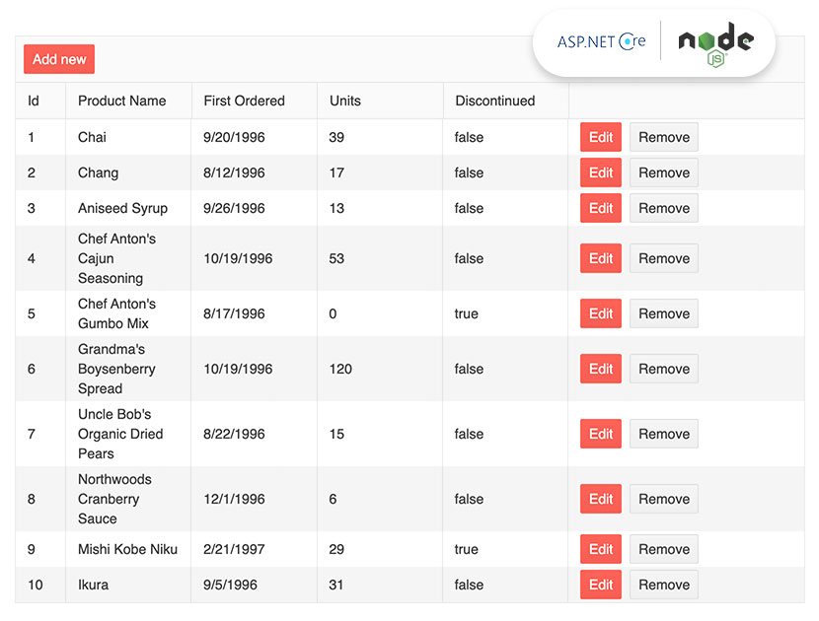This screenshot has height=621, width=819.
Task: Edit the Mishi Kobe Niku product
Action: [600, 549]
